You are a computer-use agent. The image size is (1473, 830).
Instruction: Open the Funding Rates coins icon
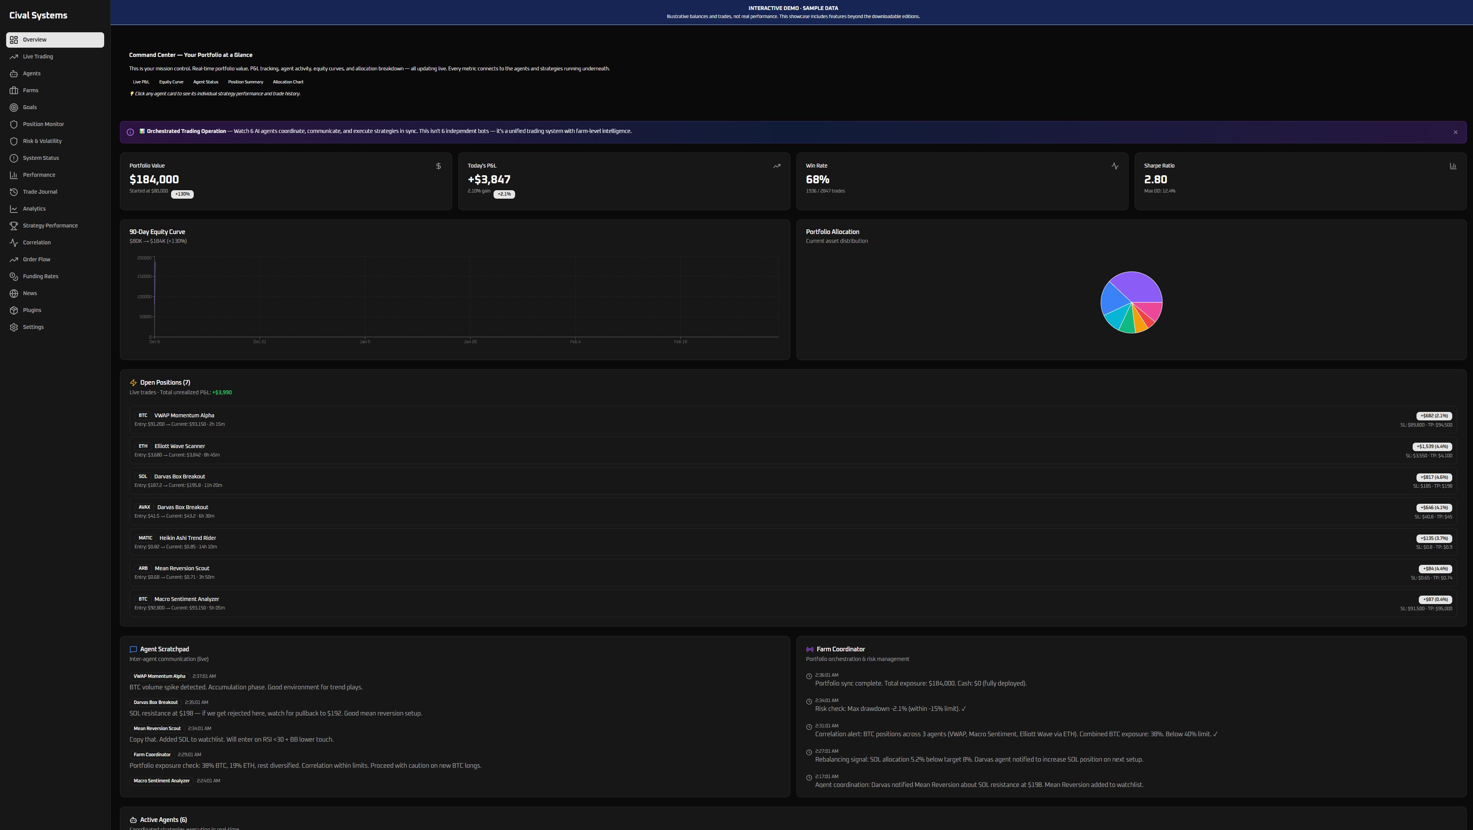[x=14, y=277]
